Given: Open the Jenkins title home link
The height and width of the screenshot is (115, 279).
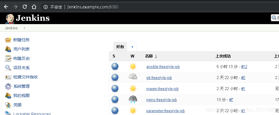Looking at the screenshot, I should (33, 18).
